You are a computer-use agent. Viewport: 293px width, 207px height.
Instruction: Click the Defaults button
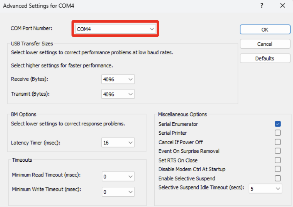point(265,58)
